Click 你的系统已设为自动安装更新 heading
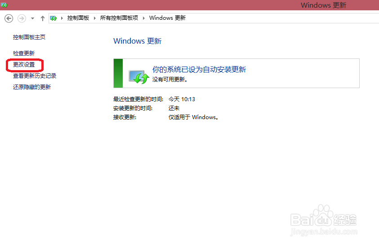Image resolution: width=379 pixels, height=245 pixels. (x=199, y=70)
